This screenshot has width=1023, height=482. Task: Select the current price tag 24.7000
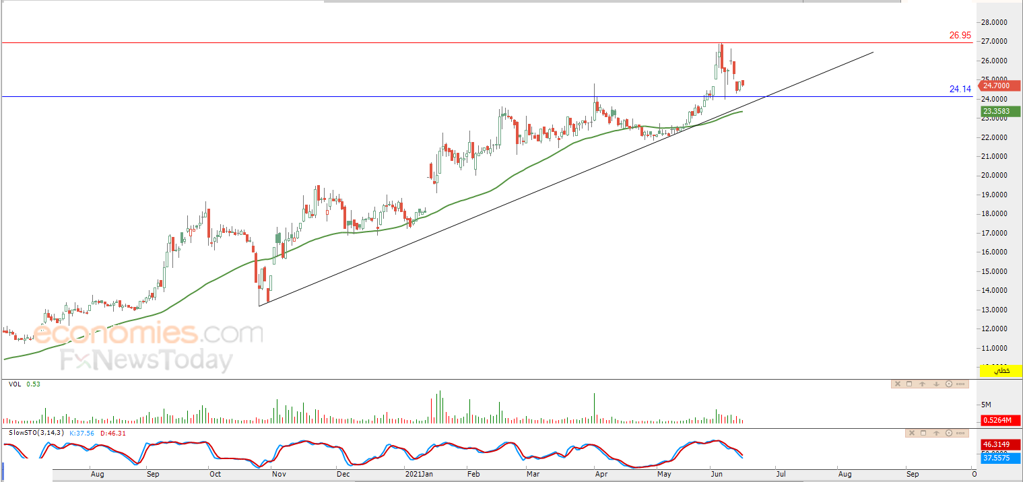(x=1001, y=85)
